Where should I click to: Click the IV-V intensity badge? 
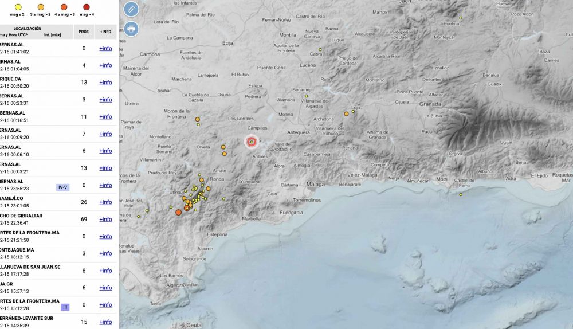click(62, 187)
